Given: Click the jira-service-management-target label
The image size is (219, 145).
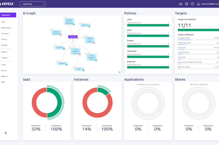Looking at the screenshot, I should pyautogui.click(x=190, y=62).
